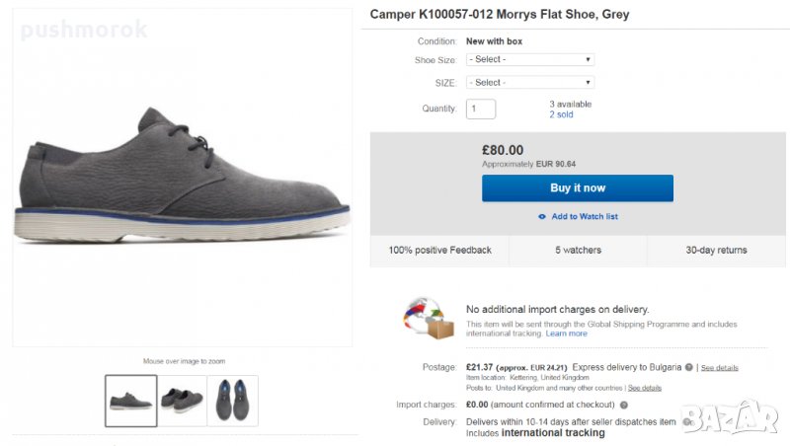Expand the SIZE select menu
This screenshot has width=790, height=446.
click(529, 82)
